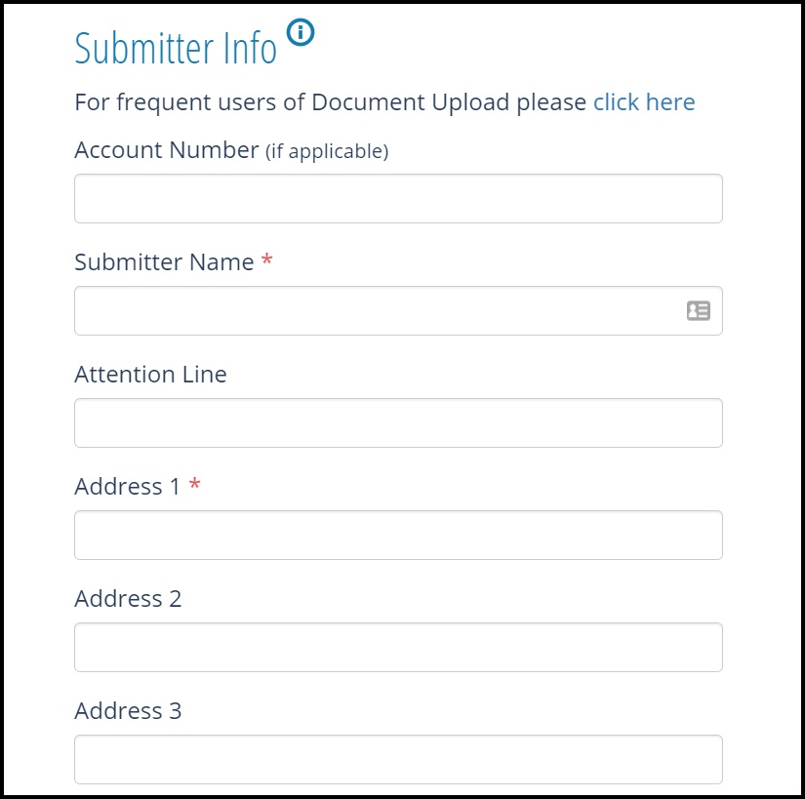Place cursor in Address 1 field
The width and height of the screenshot is (805, 799).
pyautogui.click(x=398, y=536)
